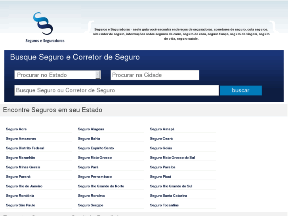Click the Procurar na Cidade field
Screen dimensions: 288x216
pyautogui.click(x=155, y=75)
